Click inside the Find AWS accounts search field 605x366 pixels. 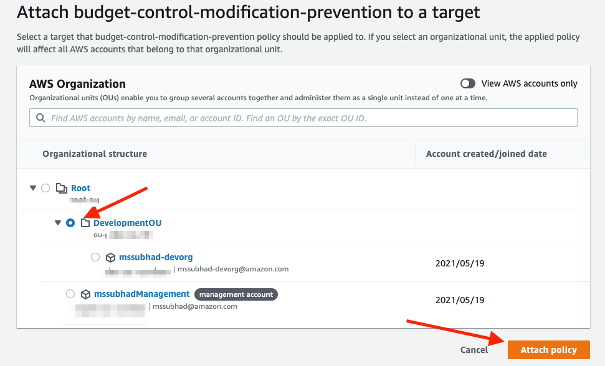coord(249,117)
